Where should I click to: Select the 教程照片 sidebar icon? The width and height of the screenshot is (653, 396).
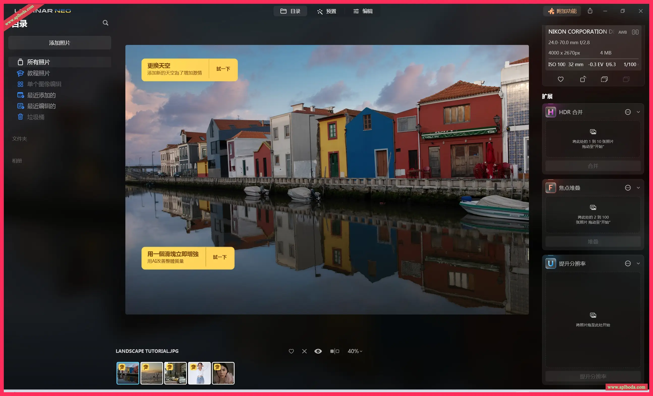click(x=21, y=73)
